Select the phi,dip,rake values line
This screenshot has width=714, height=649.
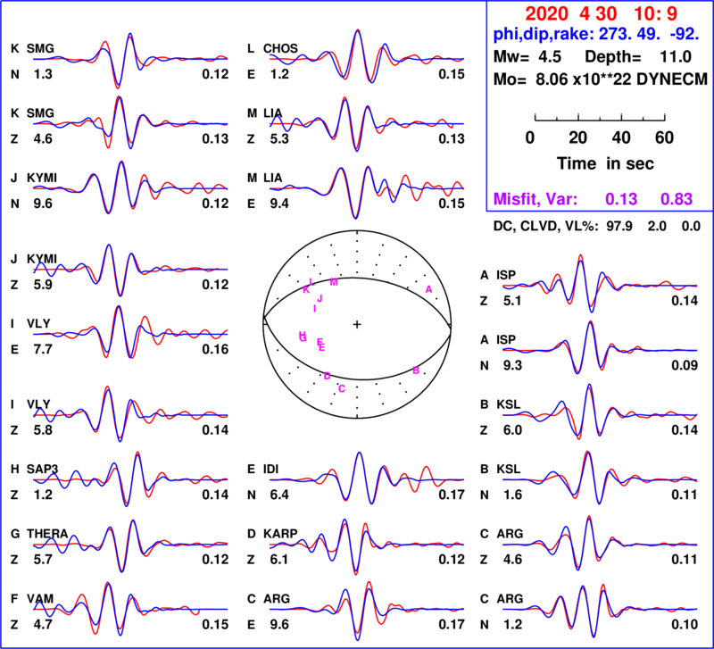coord(596,34)
